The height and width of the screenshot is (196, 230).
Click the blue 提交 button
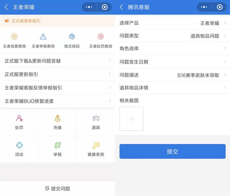tap(172, 151)
